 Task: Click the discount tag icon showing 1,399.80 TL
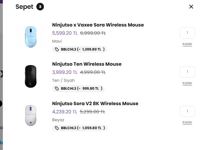click(x=57, y=50)
